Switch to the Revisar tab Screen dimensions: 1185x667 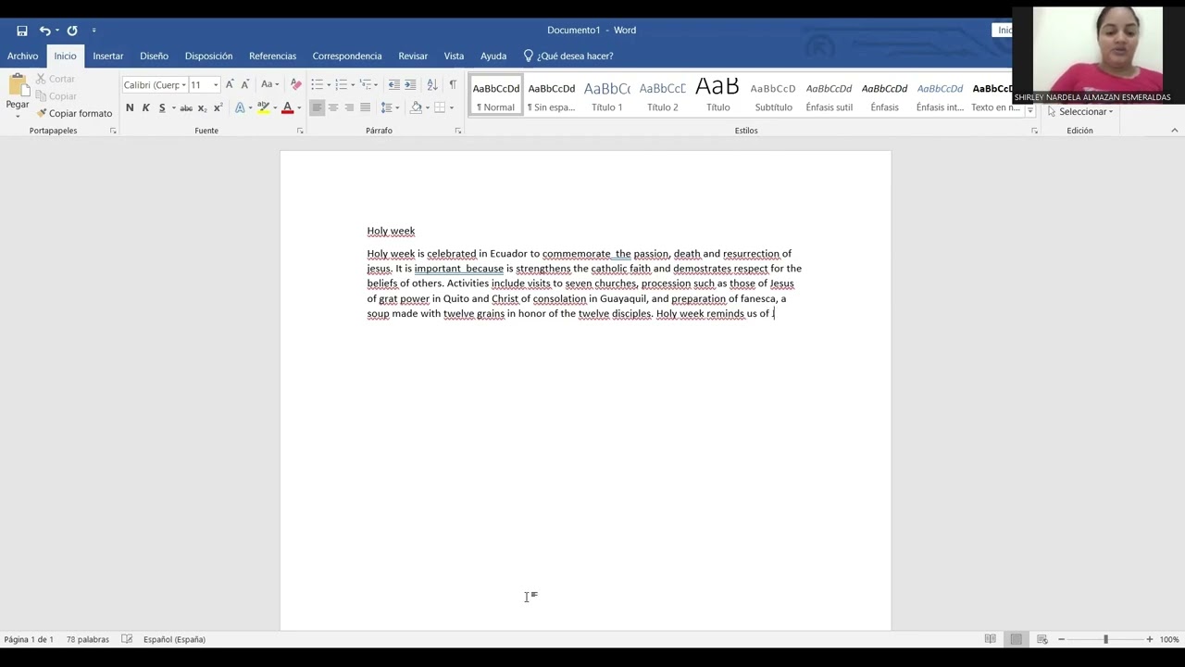click(x=413, y=57)
